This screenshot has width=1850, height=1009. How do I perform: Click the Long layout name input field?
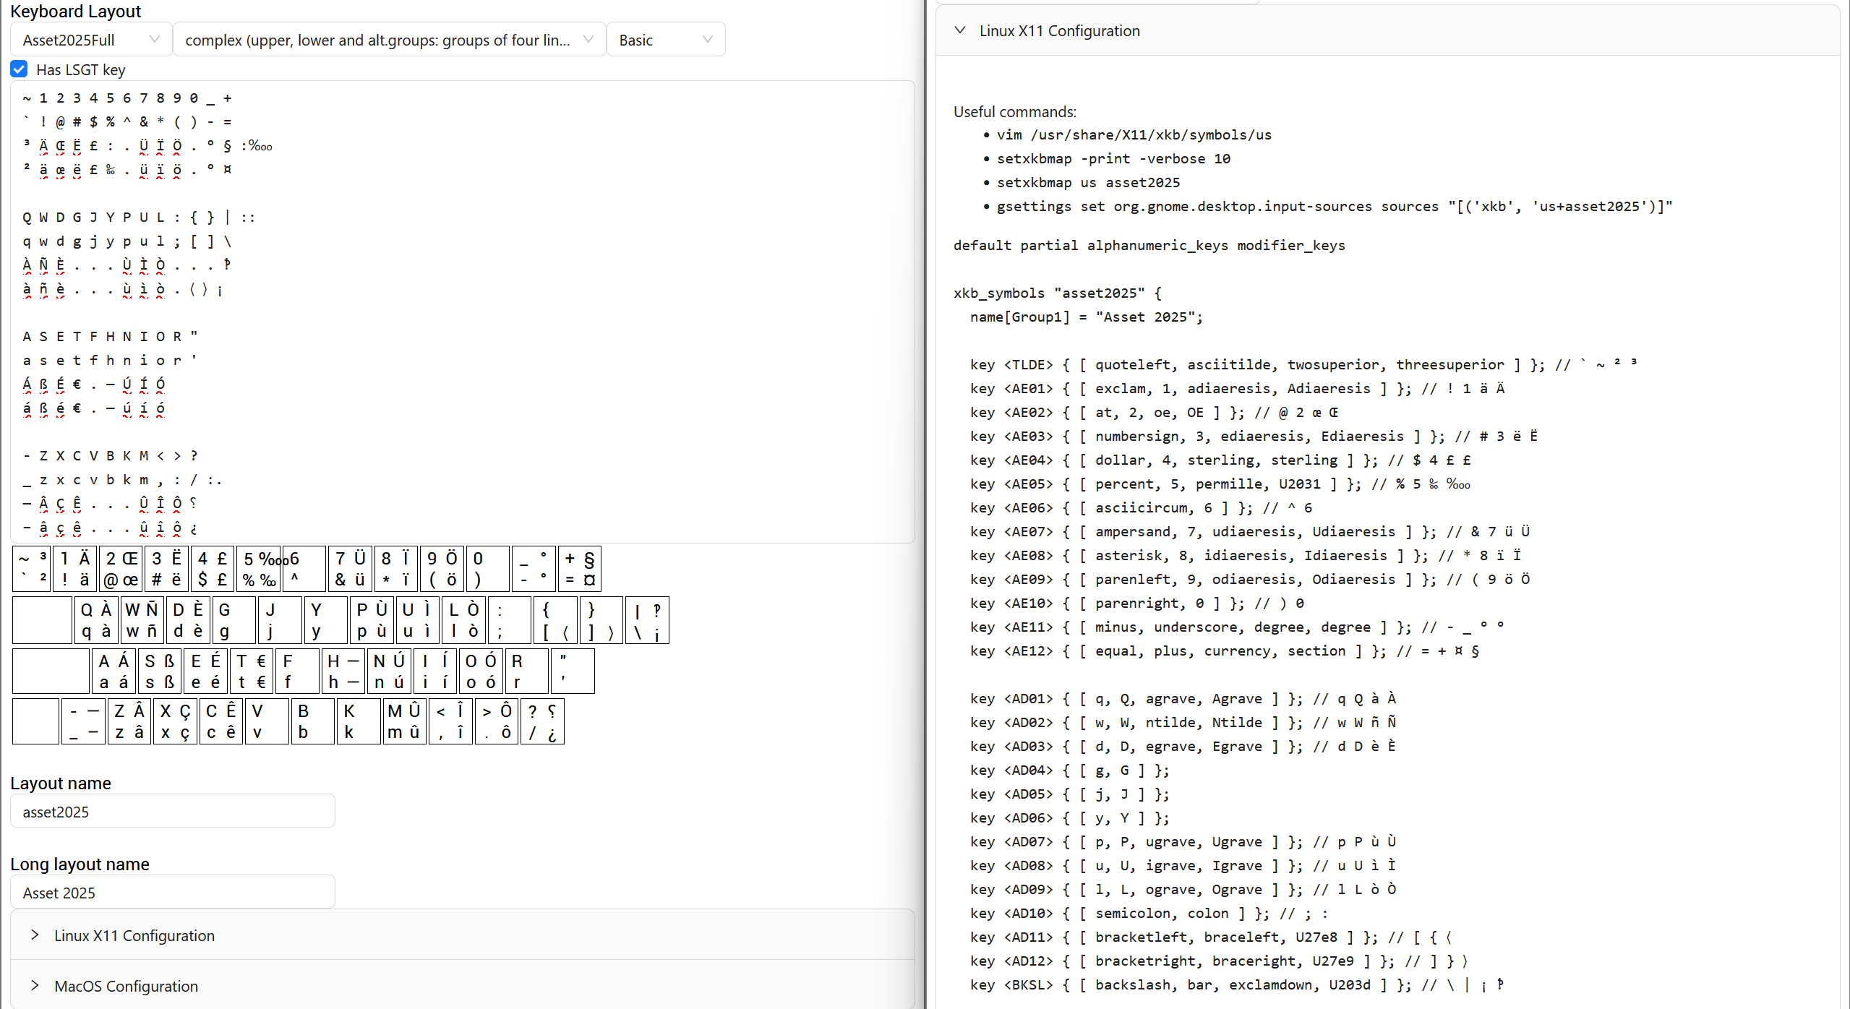click(x=172, y=892)
